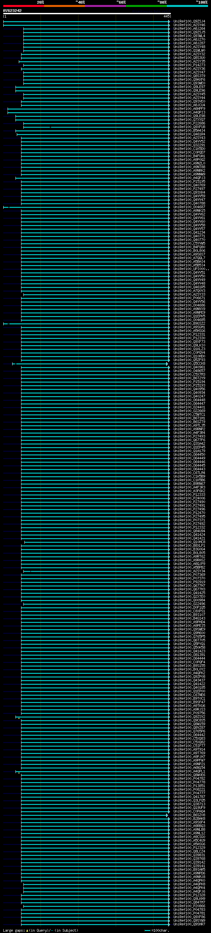Select hit label UniRef100_P04782
Screen dimensions: 211x933
pyautogui.click(x=189, y=779)
